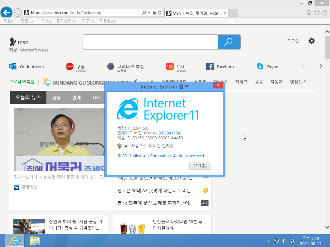Viewport: 330px width, 247px height.
Task: Toggle 자동으로 새 버전 설치 checkbox
Action: point(126,146)
